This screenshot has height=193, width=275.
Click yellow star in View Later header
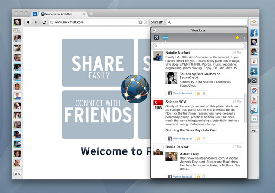238,37
